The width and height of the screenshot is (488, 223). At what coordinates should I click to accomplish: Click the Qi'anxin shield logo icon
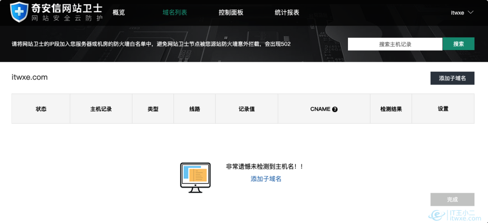[x=19, y=12]
